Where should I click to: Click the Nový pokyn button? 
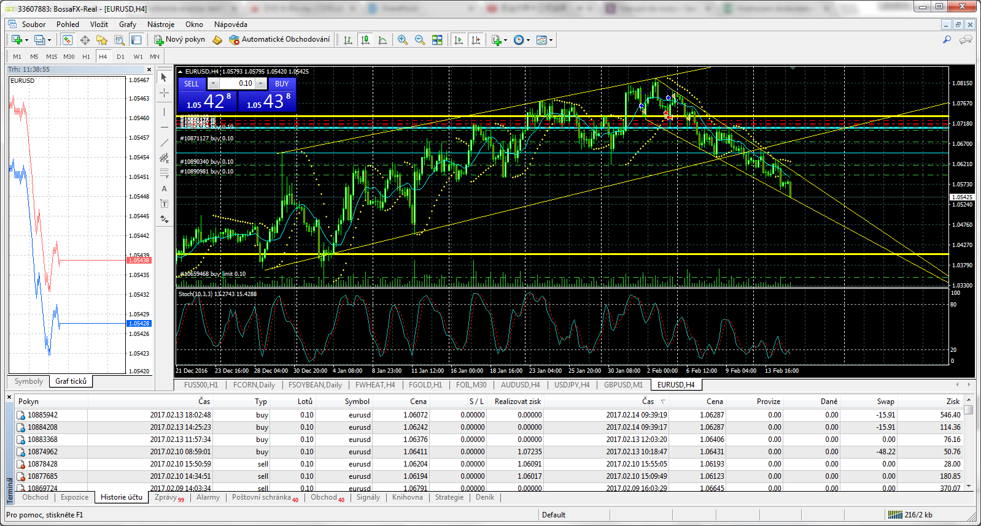(x=179, y=40)
